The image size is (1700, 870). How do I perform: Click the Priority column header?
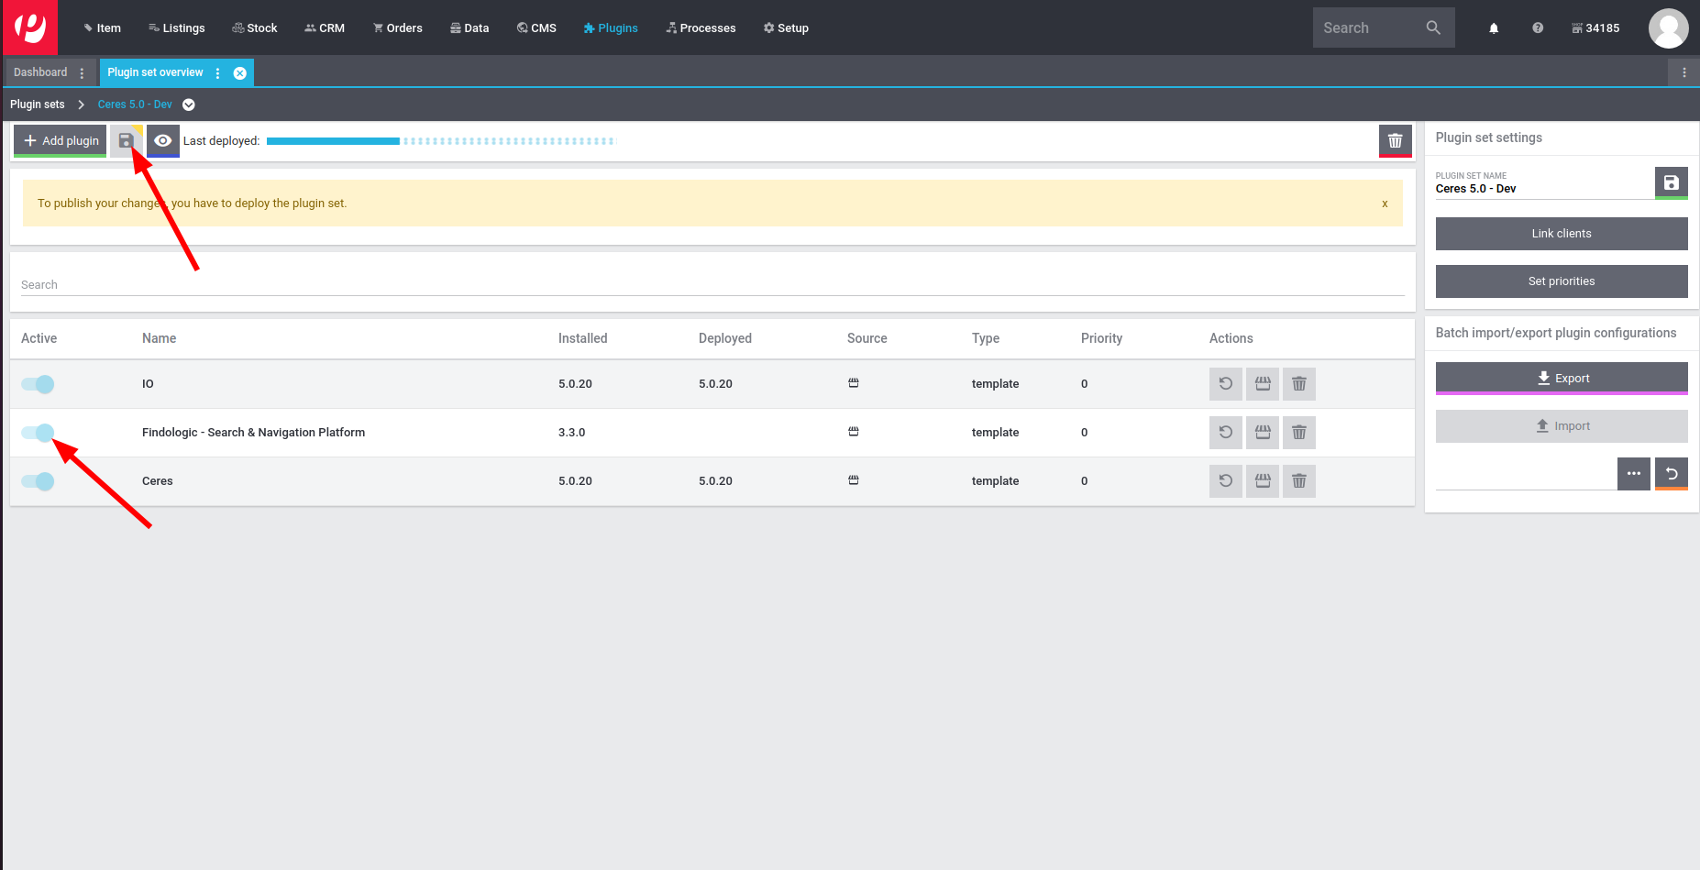coord(1101,338)
